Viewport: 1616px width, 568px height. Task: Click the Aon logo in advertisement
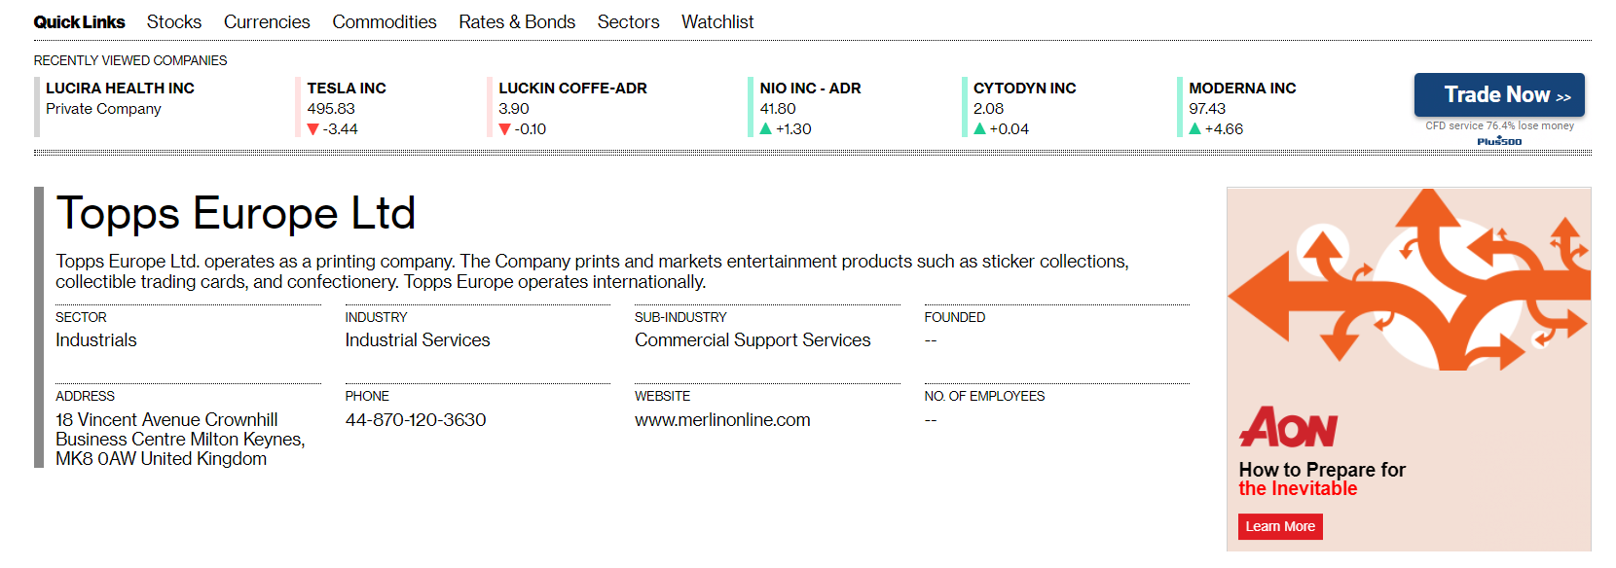point(1288,427)
